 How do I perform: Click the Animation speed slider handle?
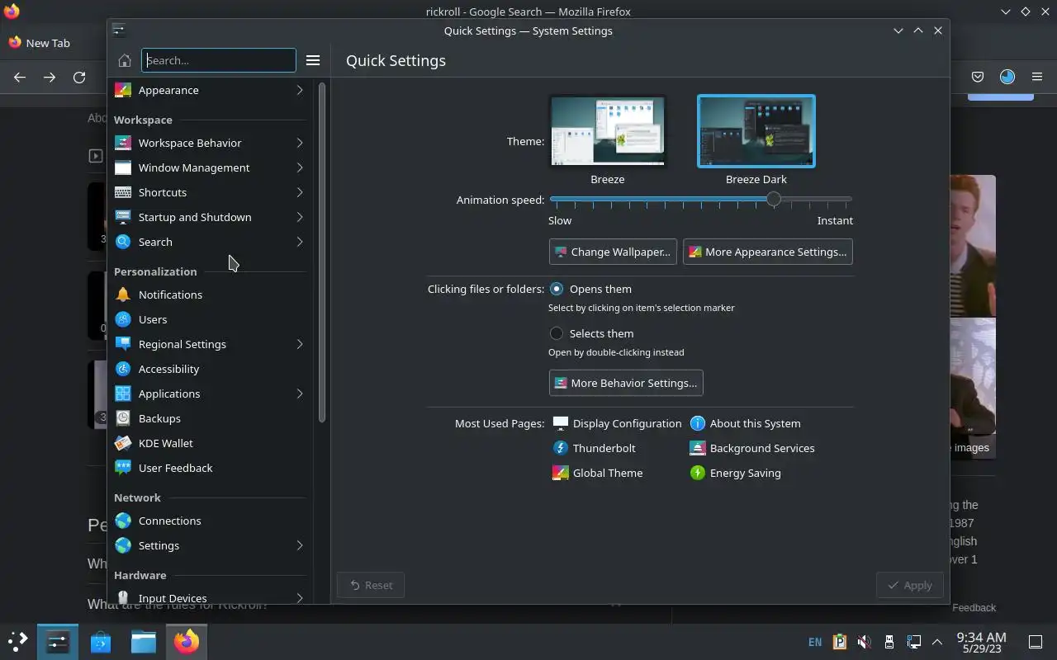(x=773, y=199)
